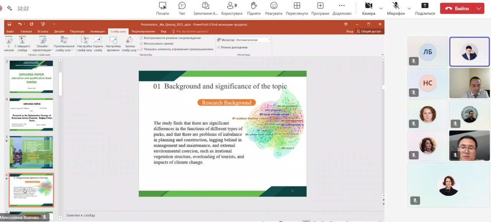Viewport: 491px width, 222px height.
Task: Change meeting view (Переглянути)
Action: 297,8
